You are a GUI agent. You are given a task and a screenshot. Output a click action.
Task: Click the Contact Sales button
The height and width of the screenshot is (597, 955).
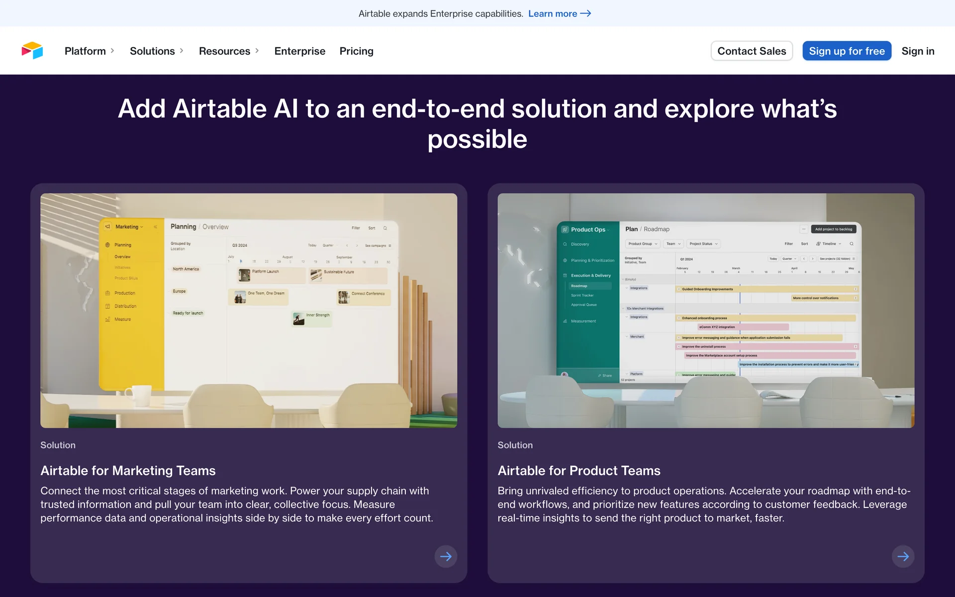751,51
